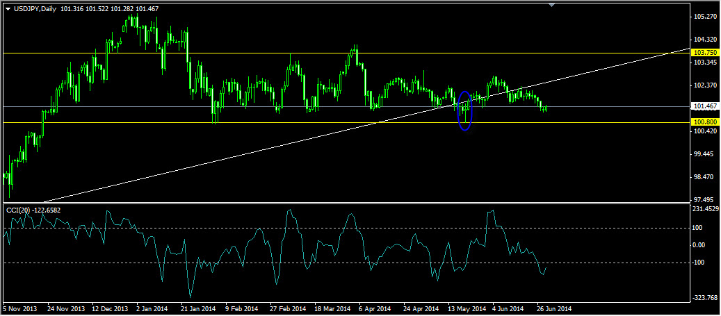Viewport: 721px width, 316px height.
Task: Click the 13 May 2014 date label
Action: click(467, 308)
